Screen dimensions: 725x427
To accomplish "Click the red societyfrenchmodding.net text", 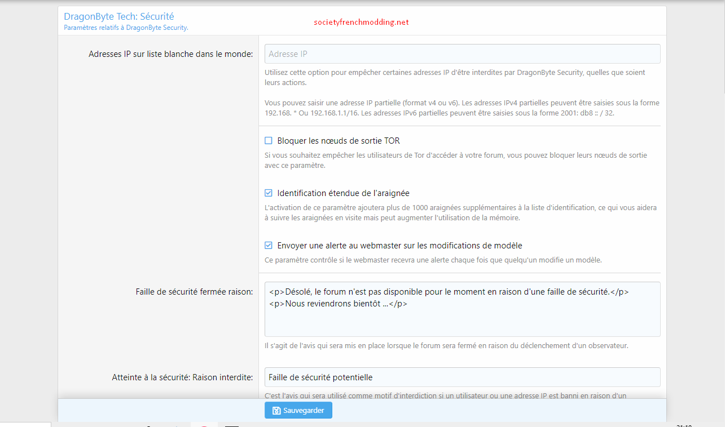I will click(361, 23).
